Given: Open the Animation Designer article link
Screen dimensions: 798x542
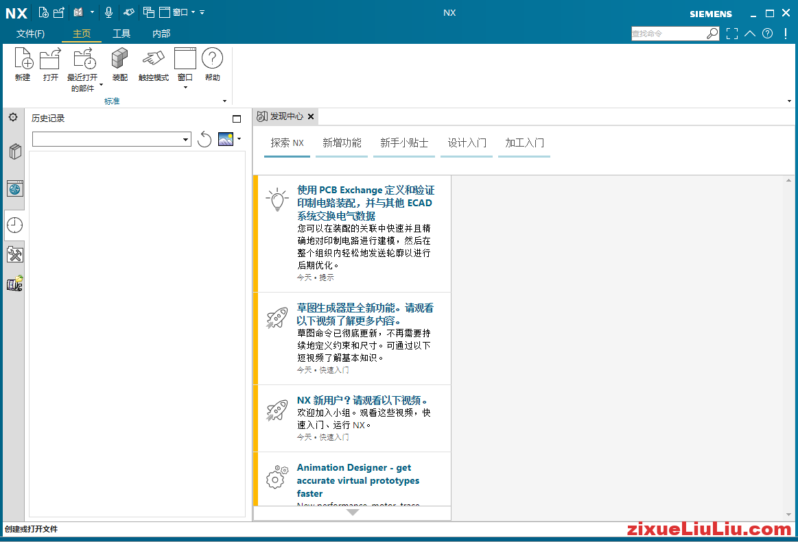Looking at the screenshot, I should click(358, 480).
